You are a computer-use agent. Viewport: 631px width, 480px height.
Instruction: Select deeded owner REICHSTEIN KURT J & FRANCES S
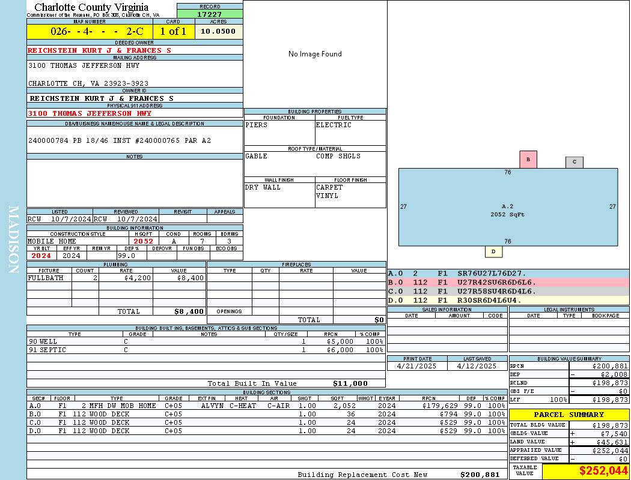(x=99, y=50)
